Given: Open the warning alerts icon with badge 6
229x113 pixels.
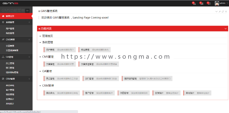Looking at the screenshot, I should coord(194,4).
